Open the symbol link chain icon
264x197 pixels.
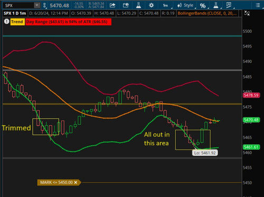pos(44,5)
